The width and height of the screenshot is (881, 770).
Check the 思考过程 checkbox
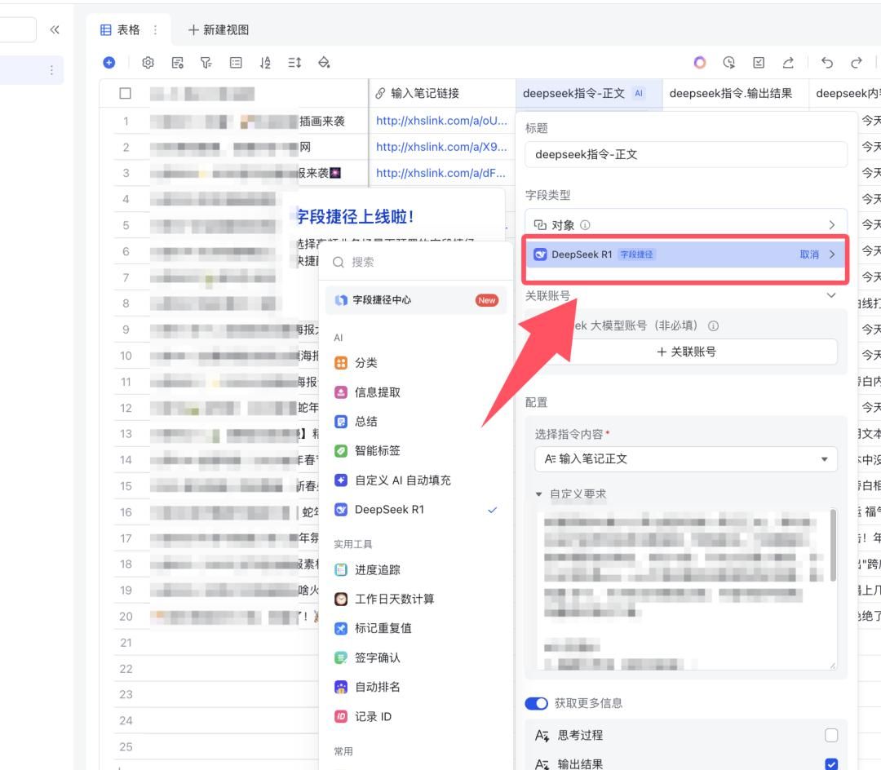[x=831, y=735]
